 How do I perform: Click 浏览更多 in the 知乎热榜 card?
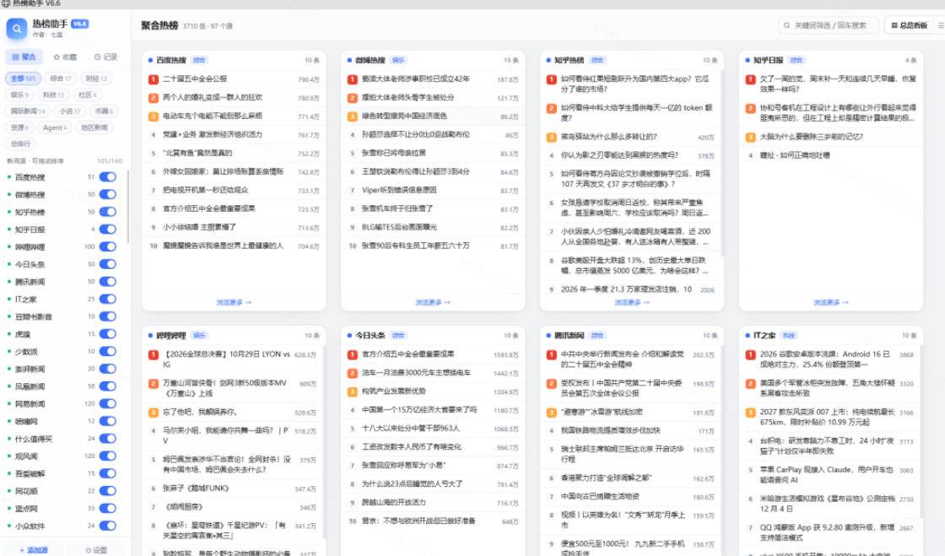point(632,302)
